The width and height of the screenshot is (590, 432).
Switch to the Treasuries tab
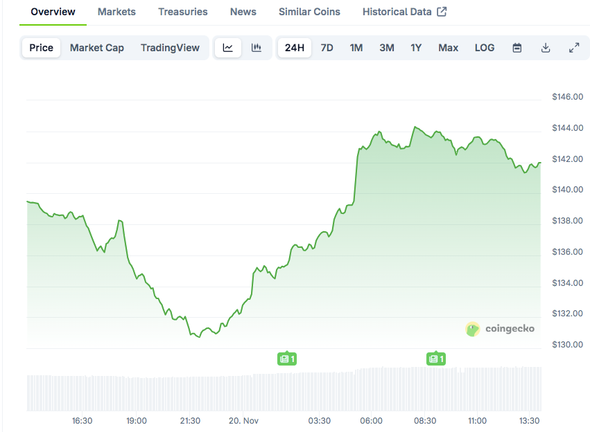point(183,12)
